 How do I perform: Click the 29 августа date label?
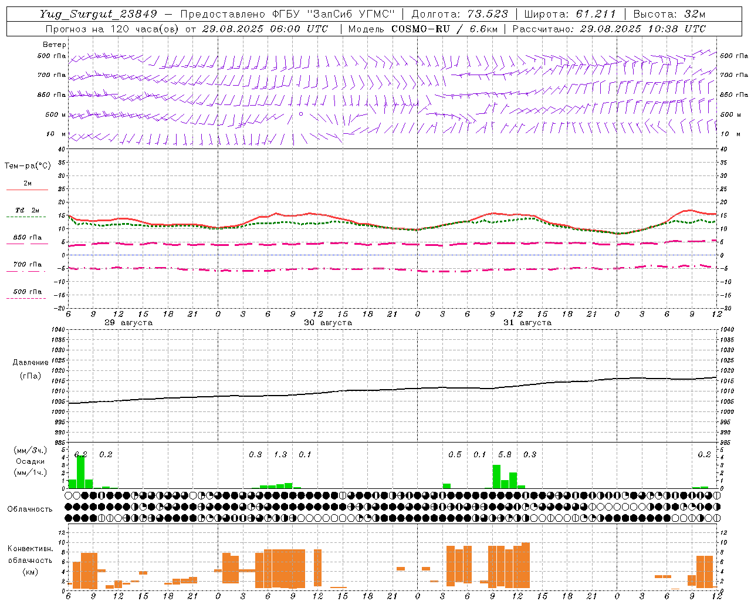(128, 323)
